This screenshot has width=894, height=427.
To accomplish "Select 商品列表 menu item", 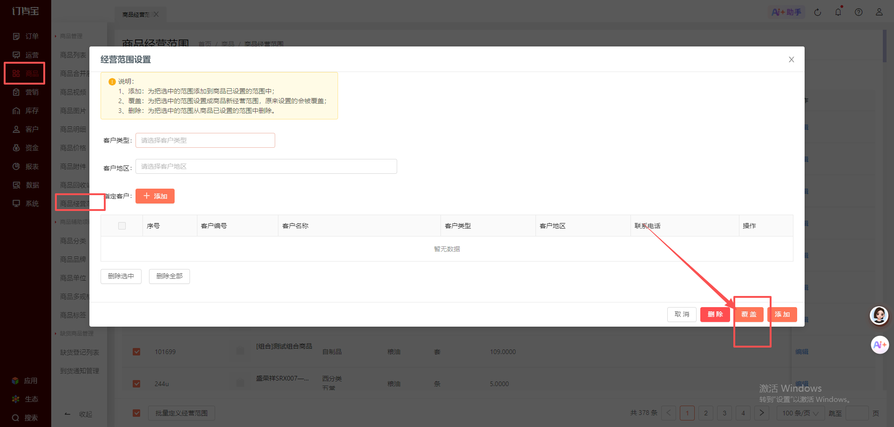I will click(73, 55).
